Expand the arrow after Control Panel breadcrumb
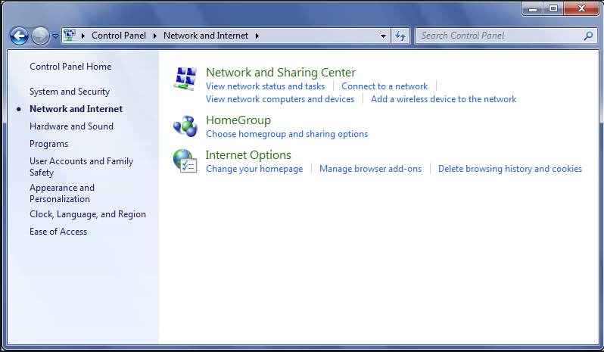Image resolution: width=604 pixels, height=352 pixels. (x=155, y=36)
